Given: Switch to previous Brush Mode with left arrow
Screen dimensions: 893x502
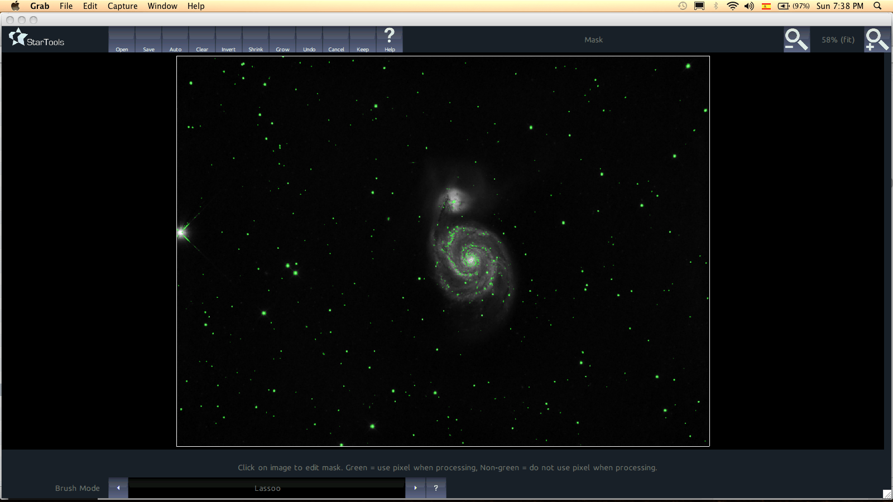Looking at the screenshot, I should (118, 488).
